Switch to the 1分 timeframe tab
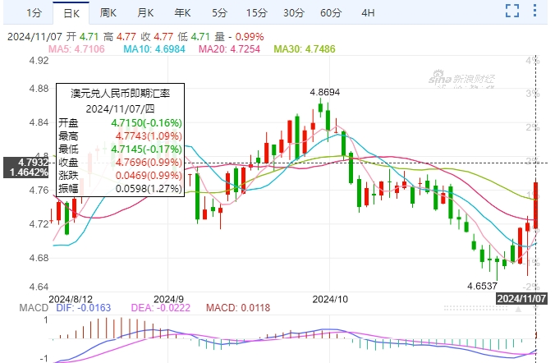The image size is (555, 363). pyautogui.click(x=33, y=12)
